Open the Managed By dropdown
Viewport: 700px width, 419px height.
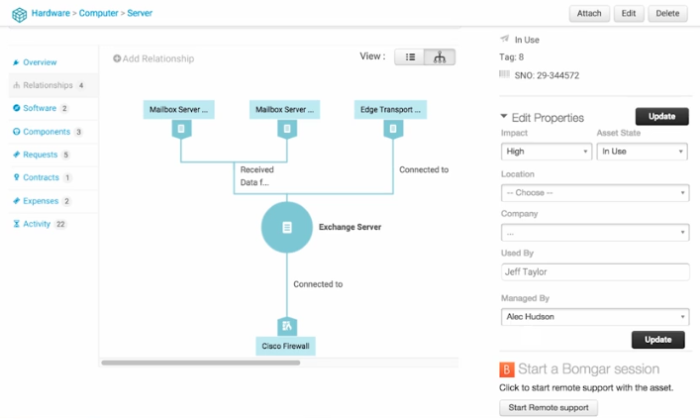click(595, 317)
